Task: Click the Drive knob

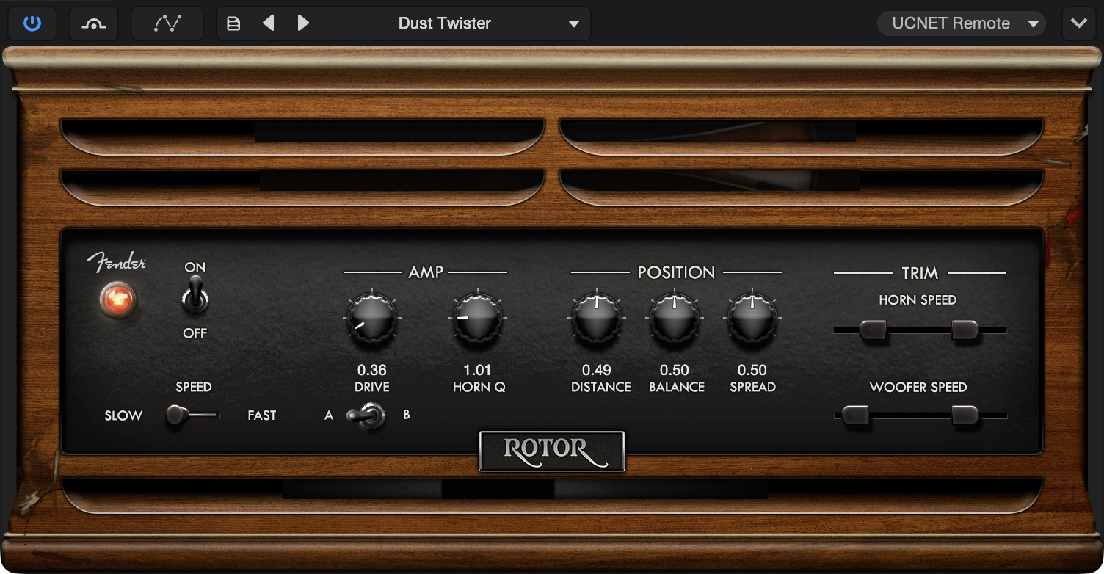Action: pyautogui.click(x=372, y=318)
